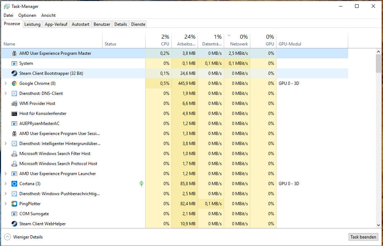Click GPU 0 - 3D in the Google Chrome row
This screenshot has height=246, width=383.
pyautogui.click(x=289, y=83)
